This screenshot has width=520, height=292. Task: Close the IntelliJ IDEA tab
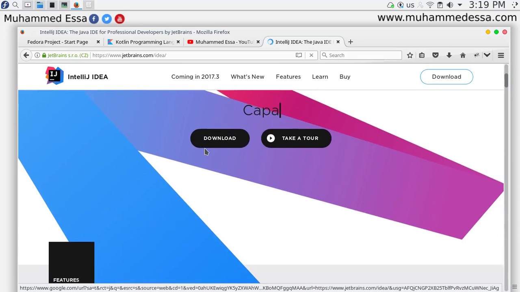[338, 42]
